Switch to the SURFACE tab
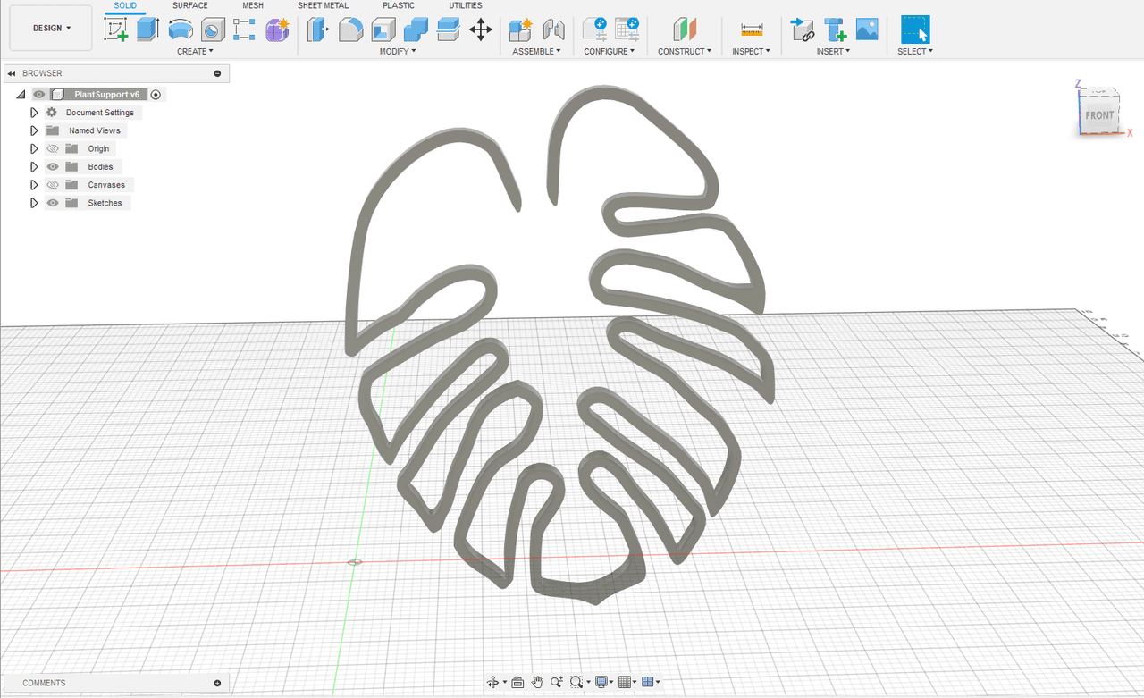This screenshot has width=1144, height=698. [189, 5]
